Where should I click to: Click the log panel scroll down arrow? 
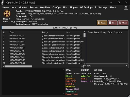coord(63,94)
